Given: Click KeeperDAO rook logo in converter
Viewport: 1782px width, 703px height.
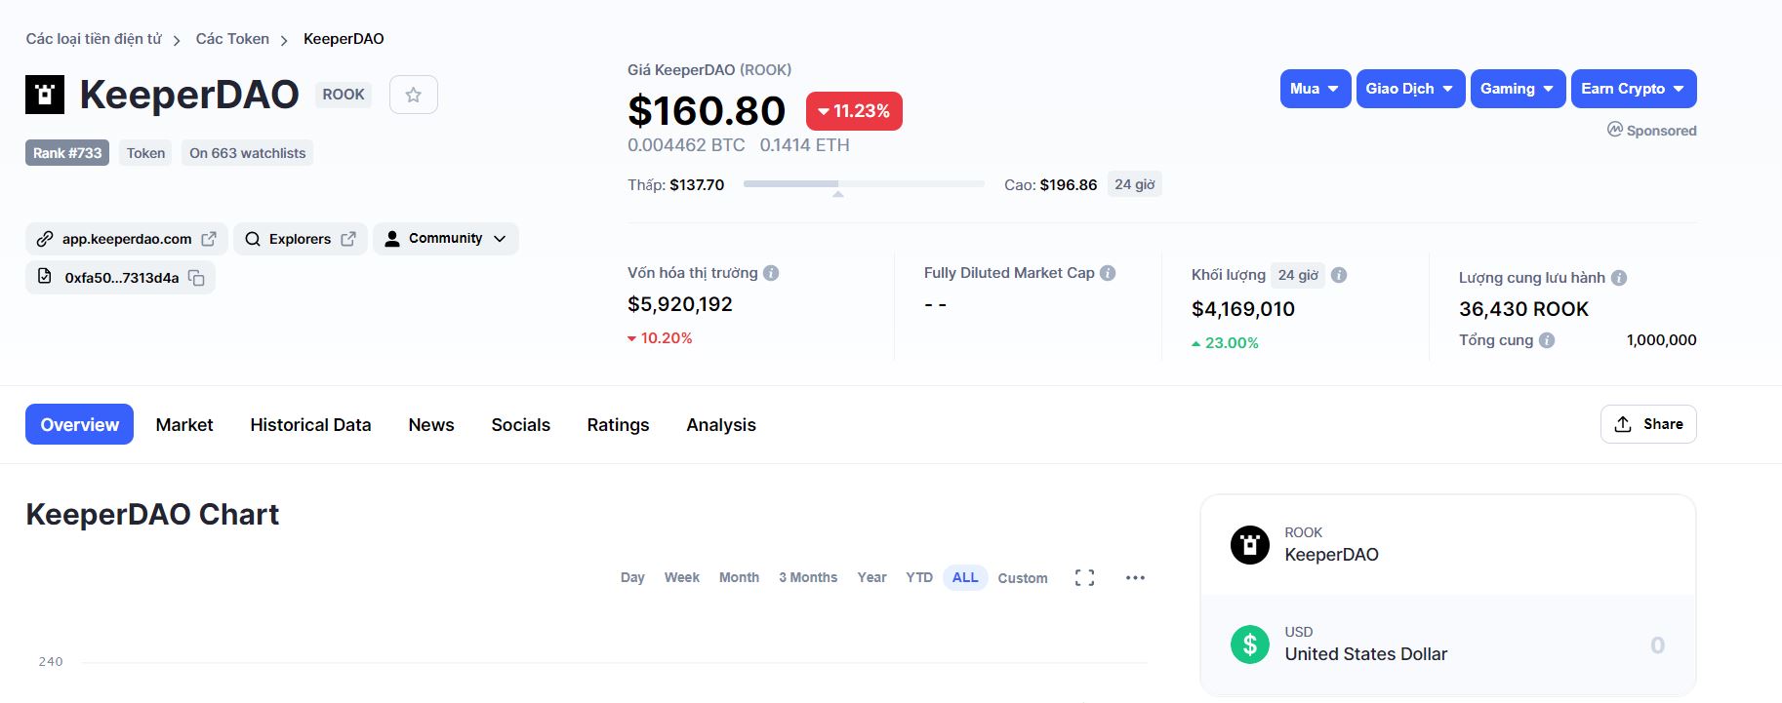Looking at the screenshot, I should click(x=1249, y=545).
